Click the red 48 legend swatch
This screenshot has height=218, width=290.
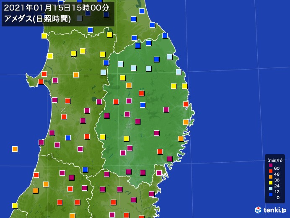(271, 171)
